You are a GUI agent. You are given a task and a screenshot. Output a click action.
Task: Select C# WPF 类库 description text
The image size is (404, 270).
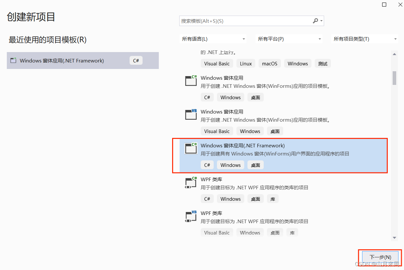254,188
